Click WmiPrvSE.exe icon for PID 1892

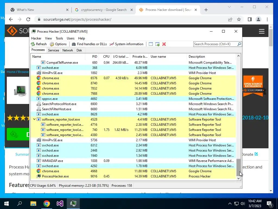(39, 73)
